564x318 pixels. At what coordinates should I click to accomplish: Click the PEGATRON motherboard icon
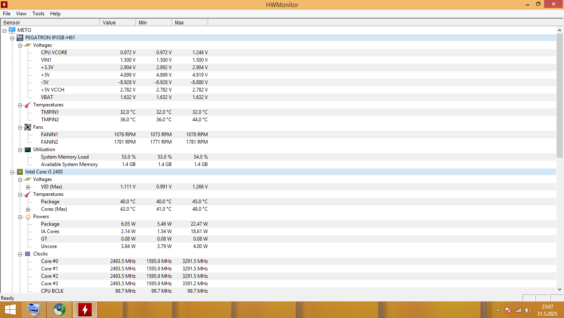(19, 38)
